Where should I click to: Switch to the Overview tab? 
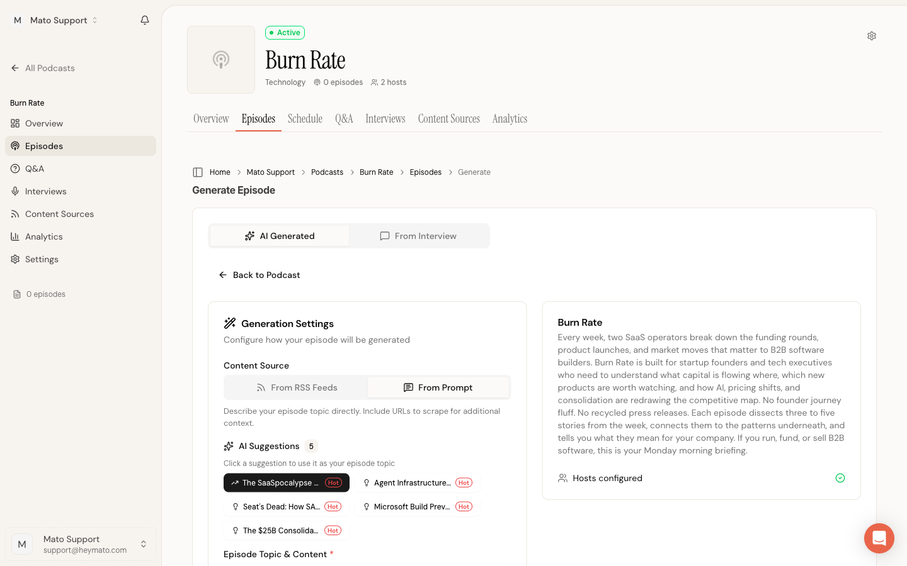[211, 119]
